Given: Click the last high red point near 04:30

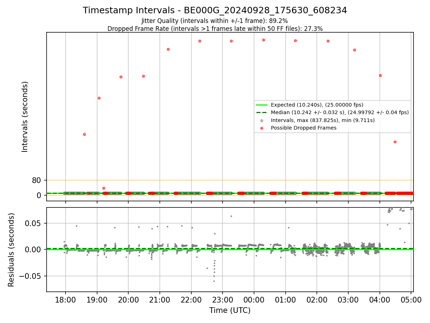Looking at the screenshot, I should pyautogui.click(x=395, y=142).
